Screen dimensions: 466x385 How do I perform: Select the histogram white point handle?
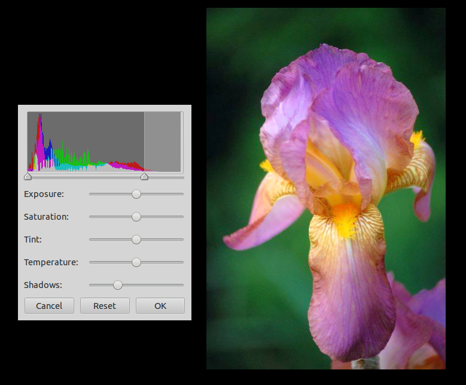pyautogui.click(x=144, y=177)
